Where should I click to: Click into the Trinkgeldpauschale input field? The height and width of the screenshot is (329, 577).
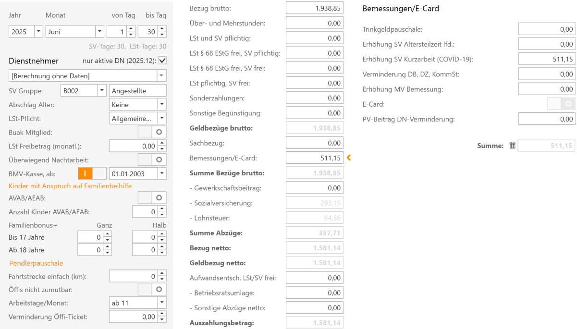545,29
